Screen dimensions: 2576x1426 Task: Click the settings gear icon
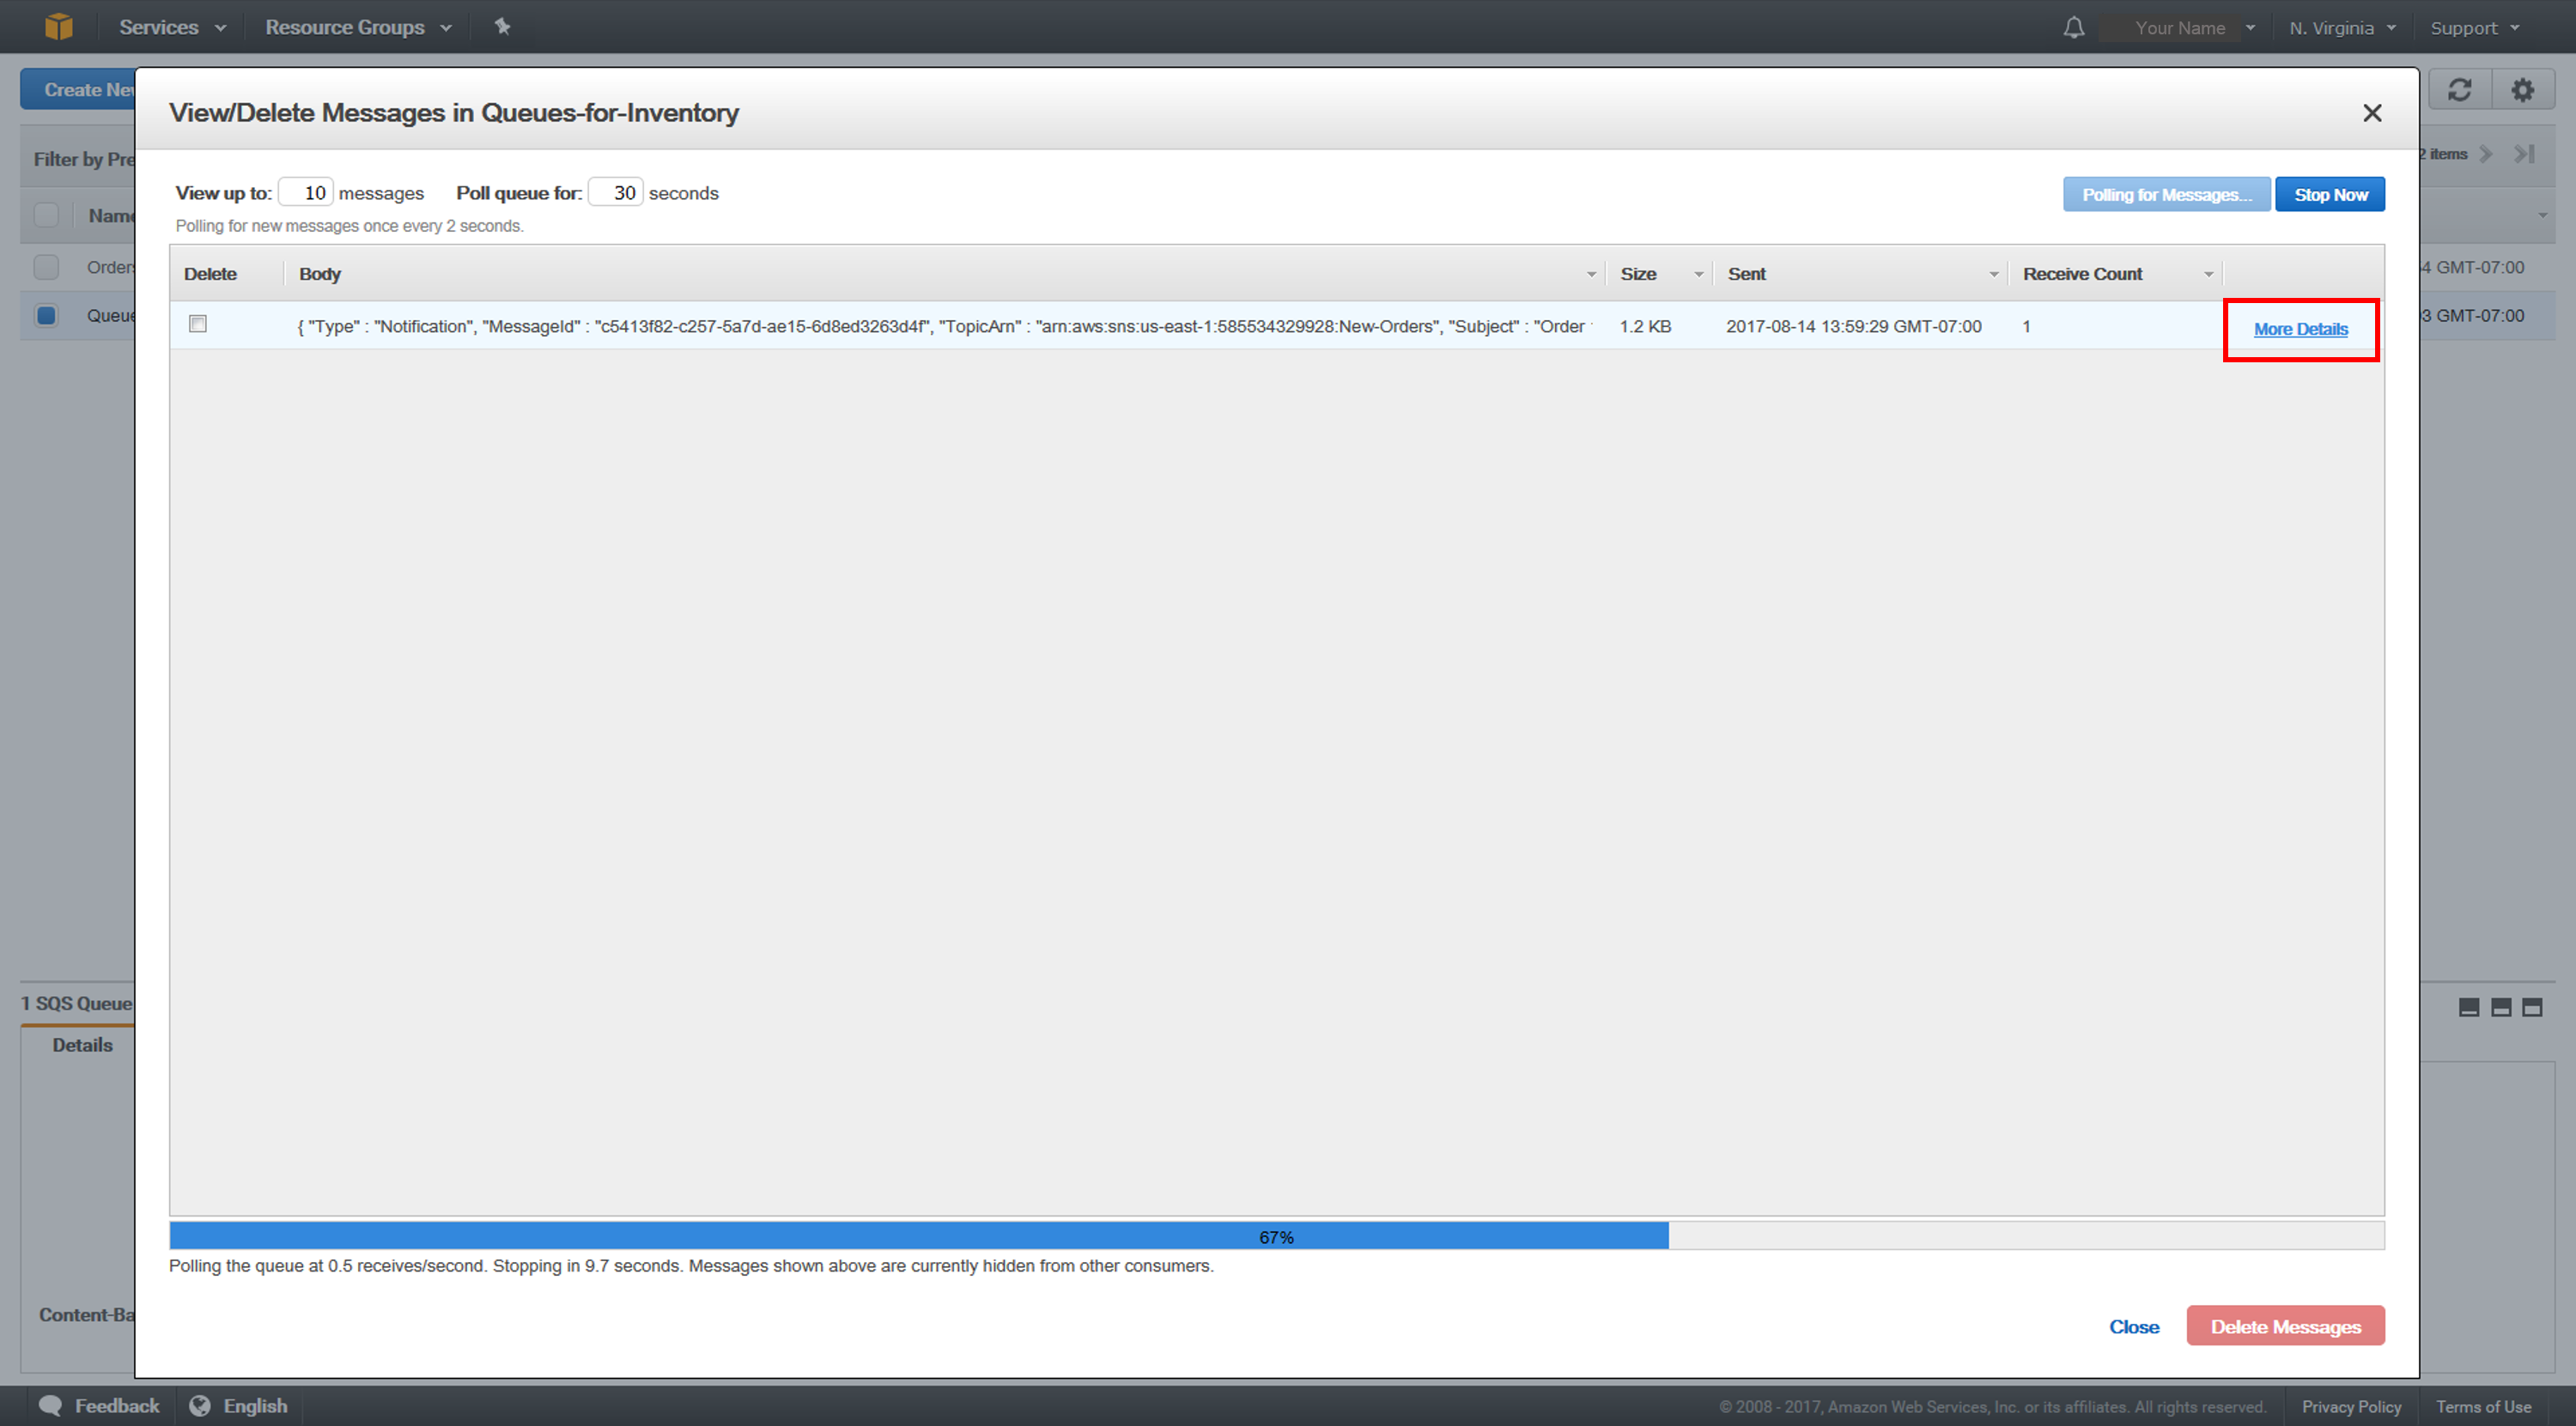(2524, 88)
